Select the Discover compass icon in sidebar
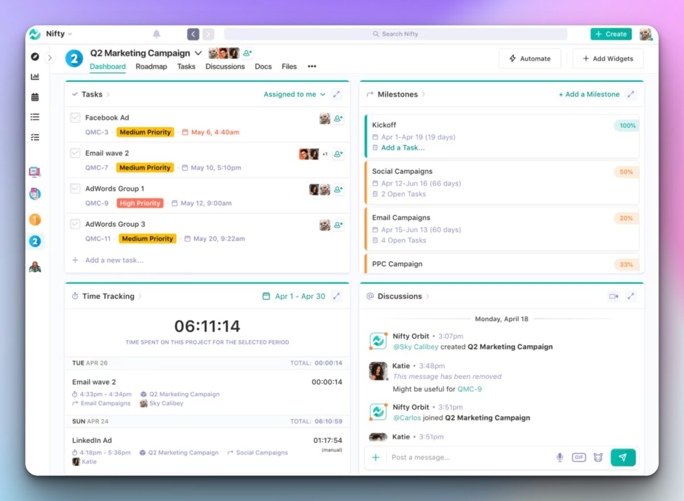Image resolution: width=684 pixels, height=501 pixels. [x=34, y=56]
